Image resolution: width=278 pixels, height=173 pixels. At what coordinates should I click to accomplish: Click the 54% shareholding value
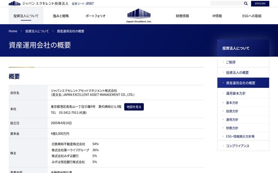pyautogui.click(x=96, y=144)
